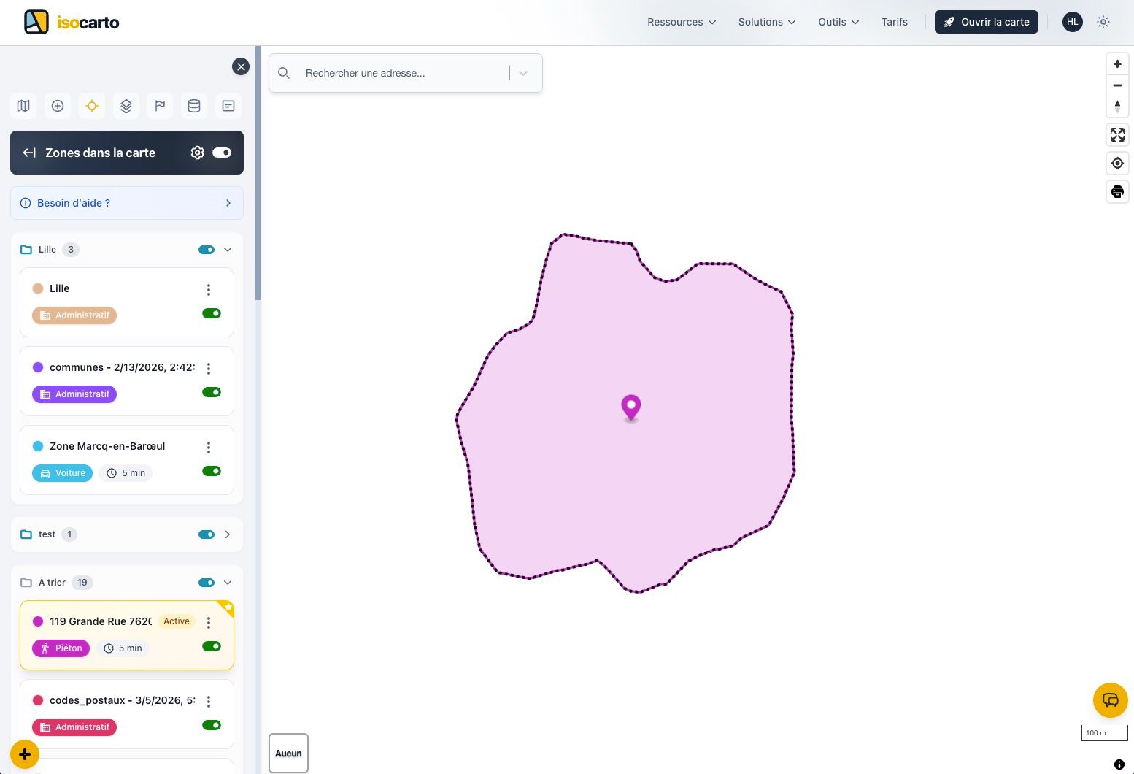Disable the 119 Grande Rue zone toggle
Image resolution: width=1134 pixels, height=774 pixels.
(212, 646)
